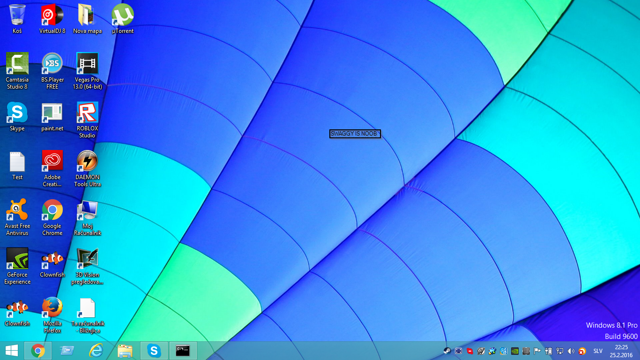Open the GeForce Experience desktop shortcut

coord(17,259)
